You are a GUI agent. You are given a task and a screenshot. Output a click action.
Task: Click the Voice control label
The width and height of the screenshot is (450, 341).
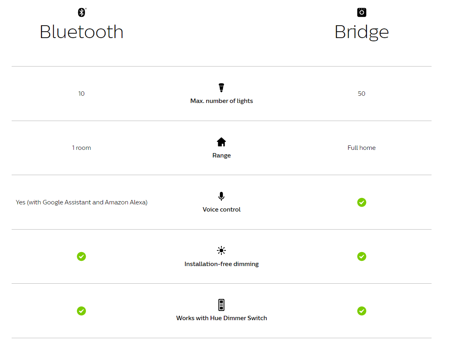[221, 210]
